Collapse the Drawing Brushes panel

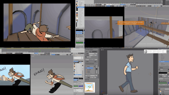click(x=86, y=64)
